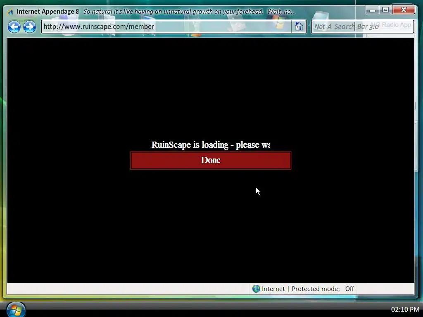Close the Internet Appendage window
423x317 pixels.
(x=404, y=10)
